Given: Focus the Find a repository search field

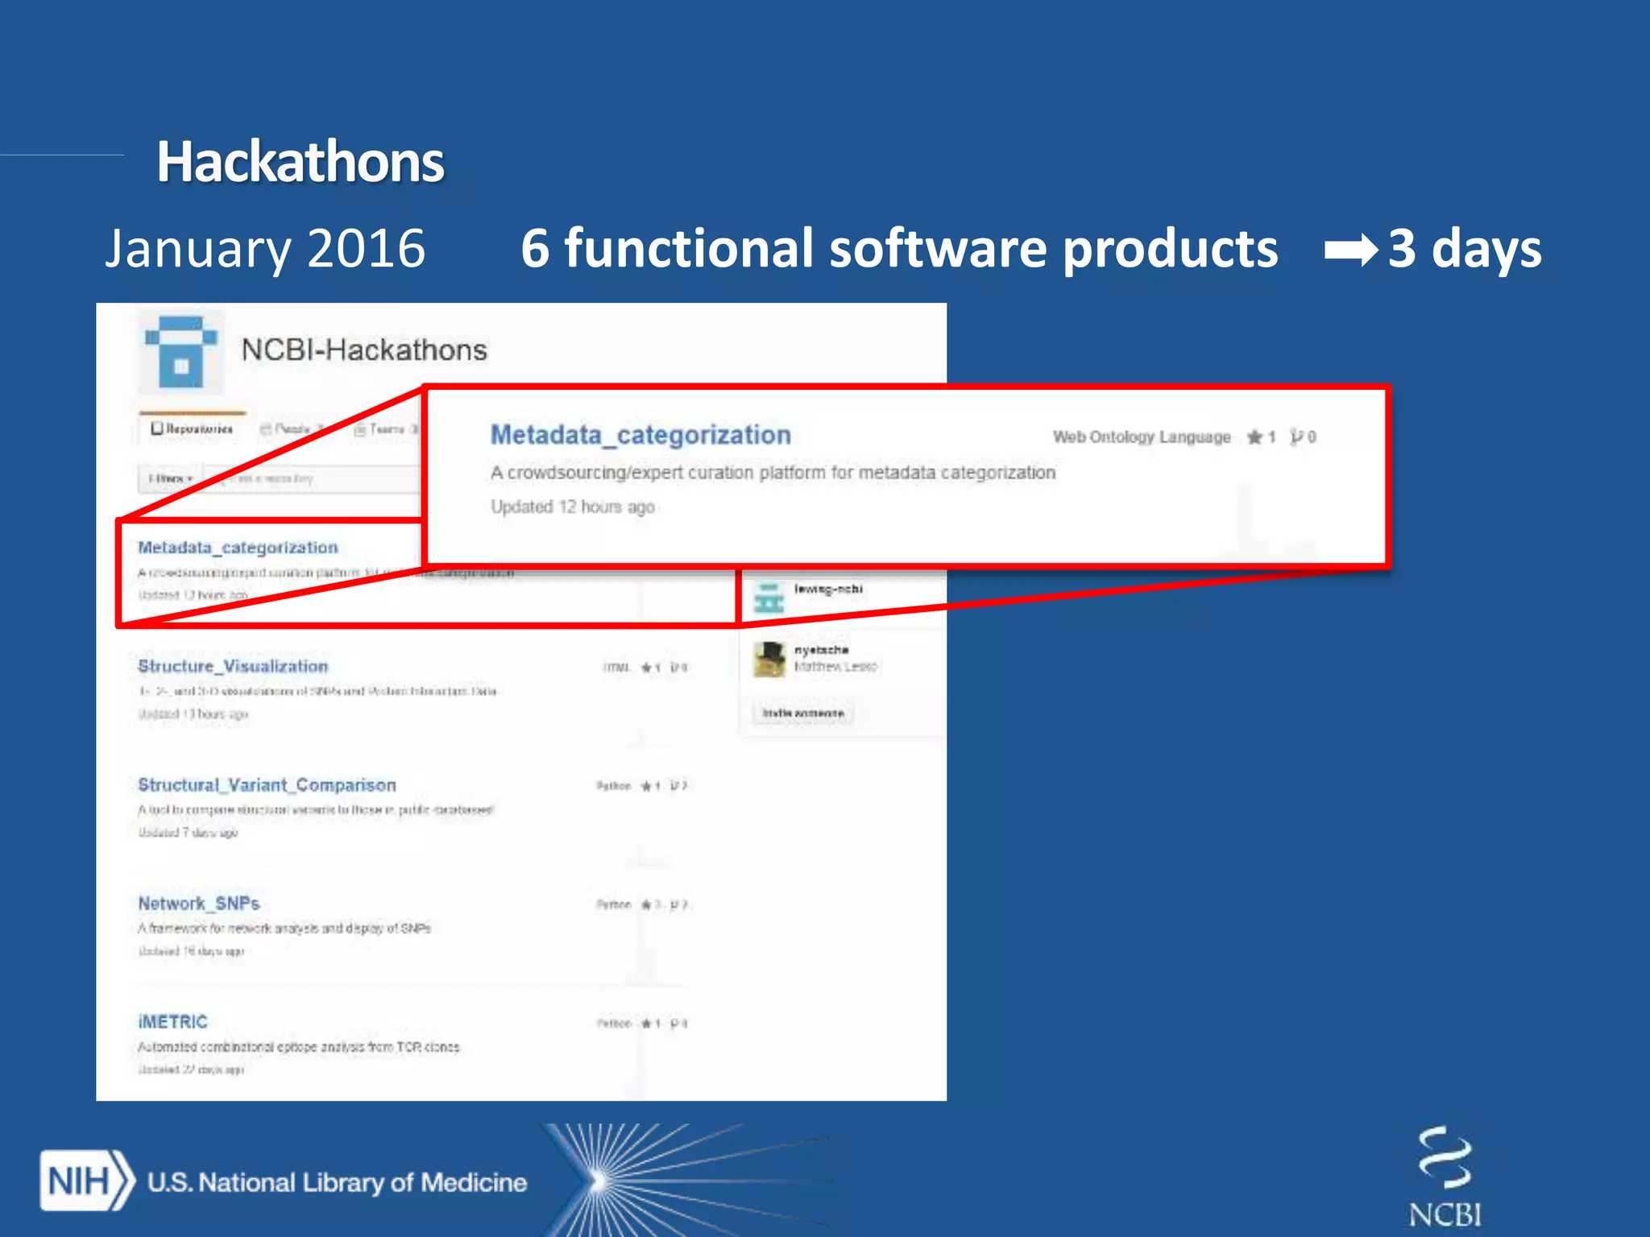Looking at the screenshot, I should pos(313,478).
